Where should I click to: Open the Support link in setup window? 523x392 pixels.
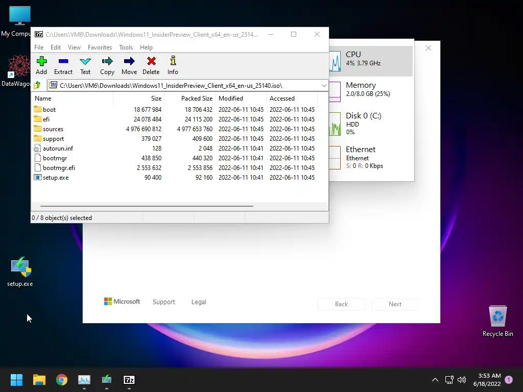(164, 302)
